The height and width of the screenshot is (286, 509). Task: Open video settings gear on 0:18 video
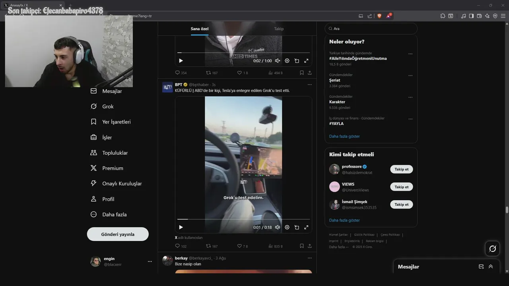click(287, 227)
